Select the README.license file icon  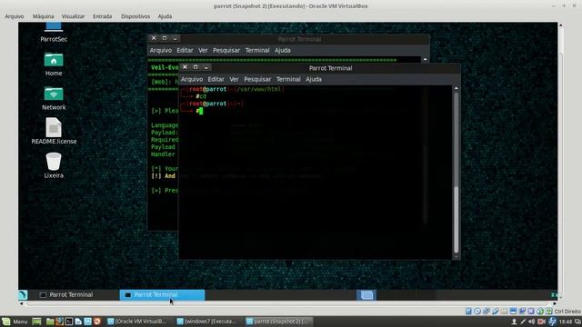click(54, 131)
